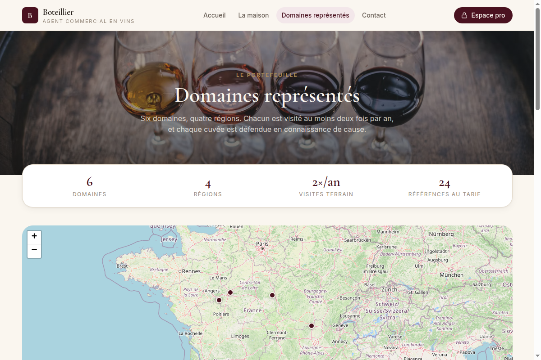Click the Paris label on the map
Image resolution: width=541 pixels, height=360 pixels.
pos(262,244)
